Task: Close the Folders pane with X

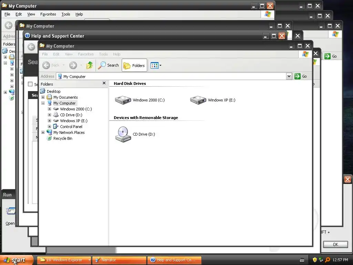Action: (104, 83)
